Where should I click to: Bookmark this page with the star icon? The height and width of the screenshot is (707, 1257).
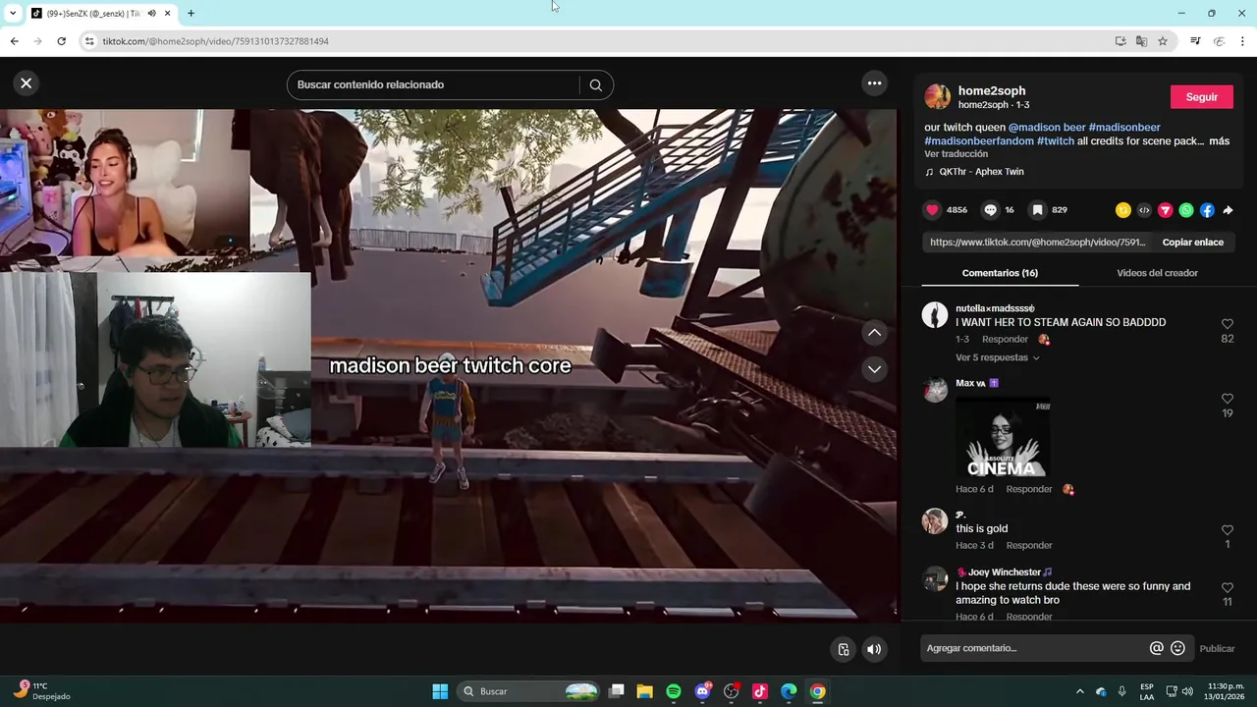[1163, 41]
